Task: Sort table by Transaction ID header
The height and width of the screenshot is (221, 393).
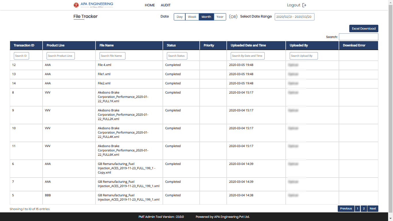Action: tap(24, 45)
